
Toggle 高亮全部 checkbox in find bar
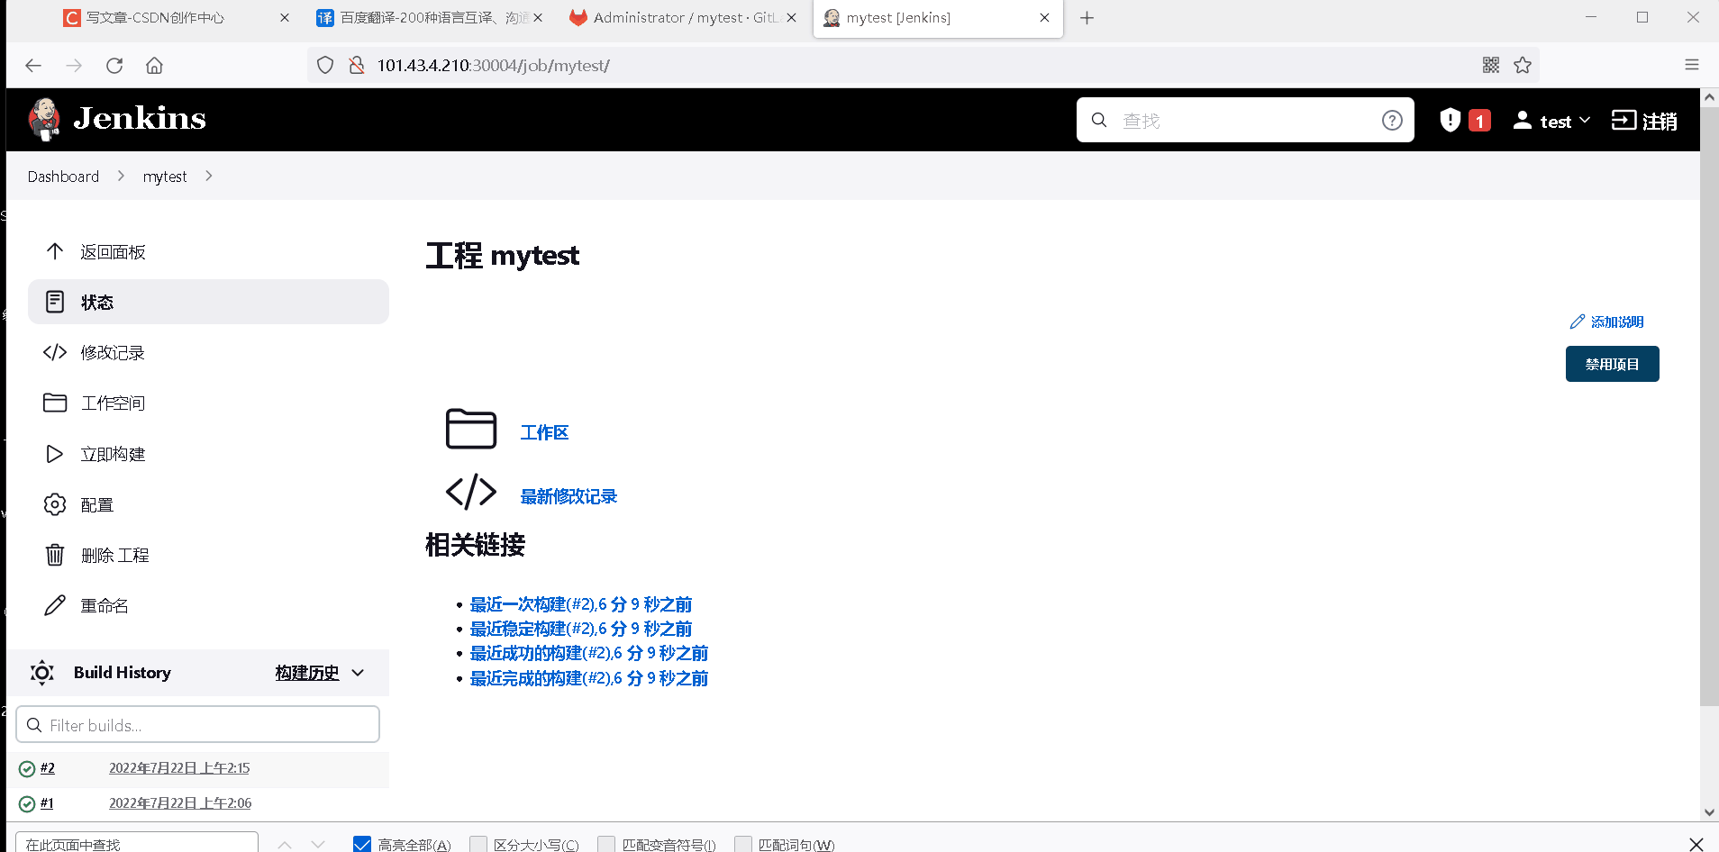pyautogui.click(x=362, y=844)
